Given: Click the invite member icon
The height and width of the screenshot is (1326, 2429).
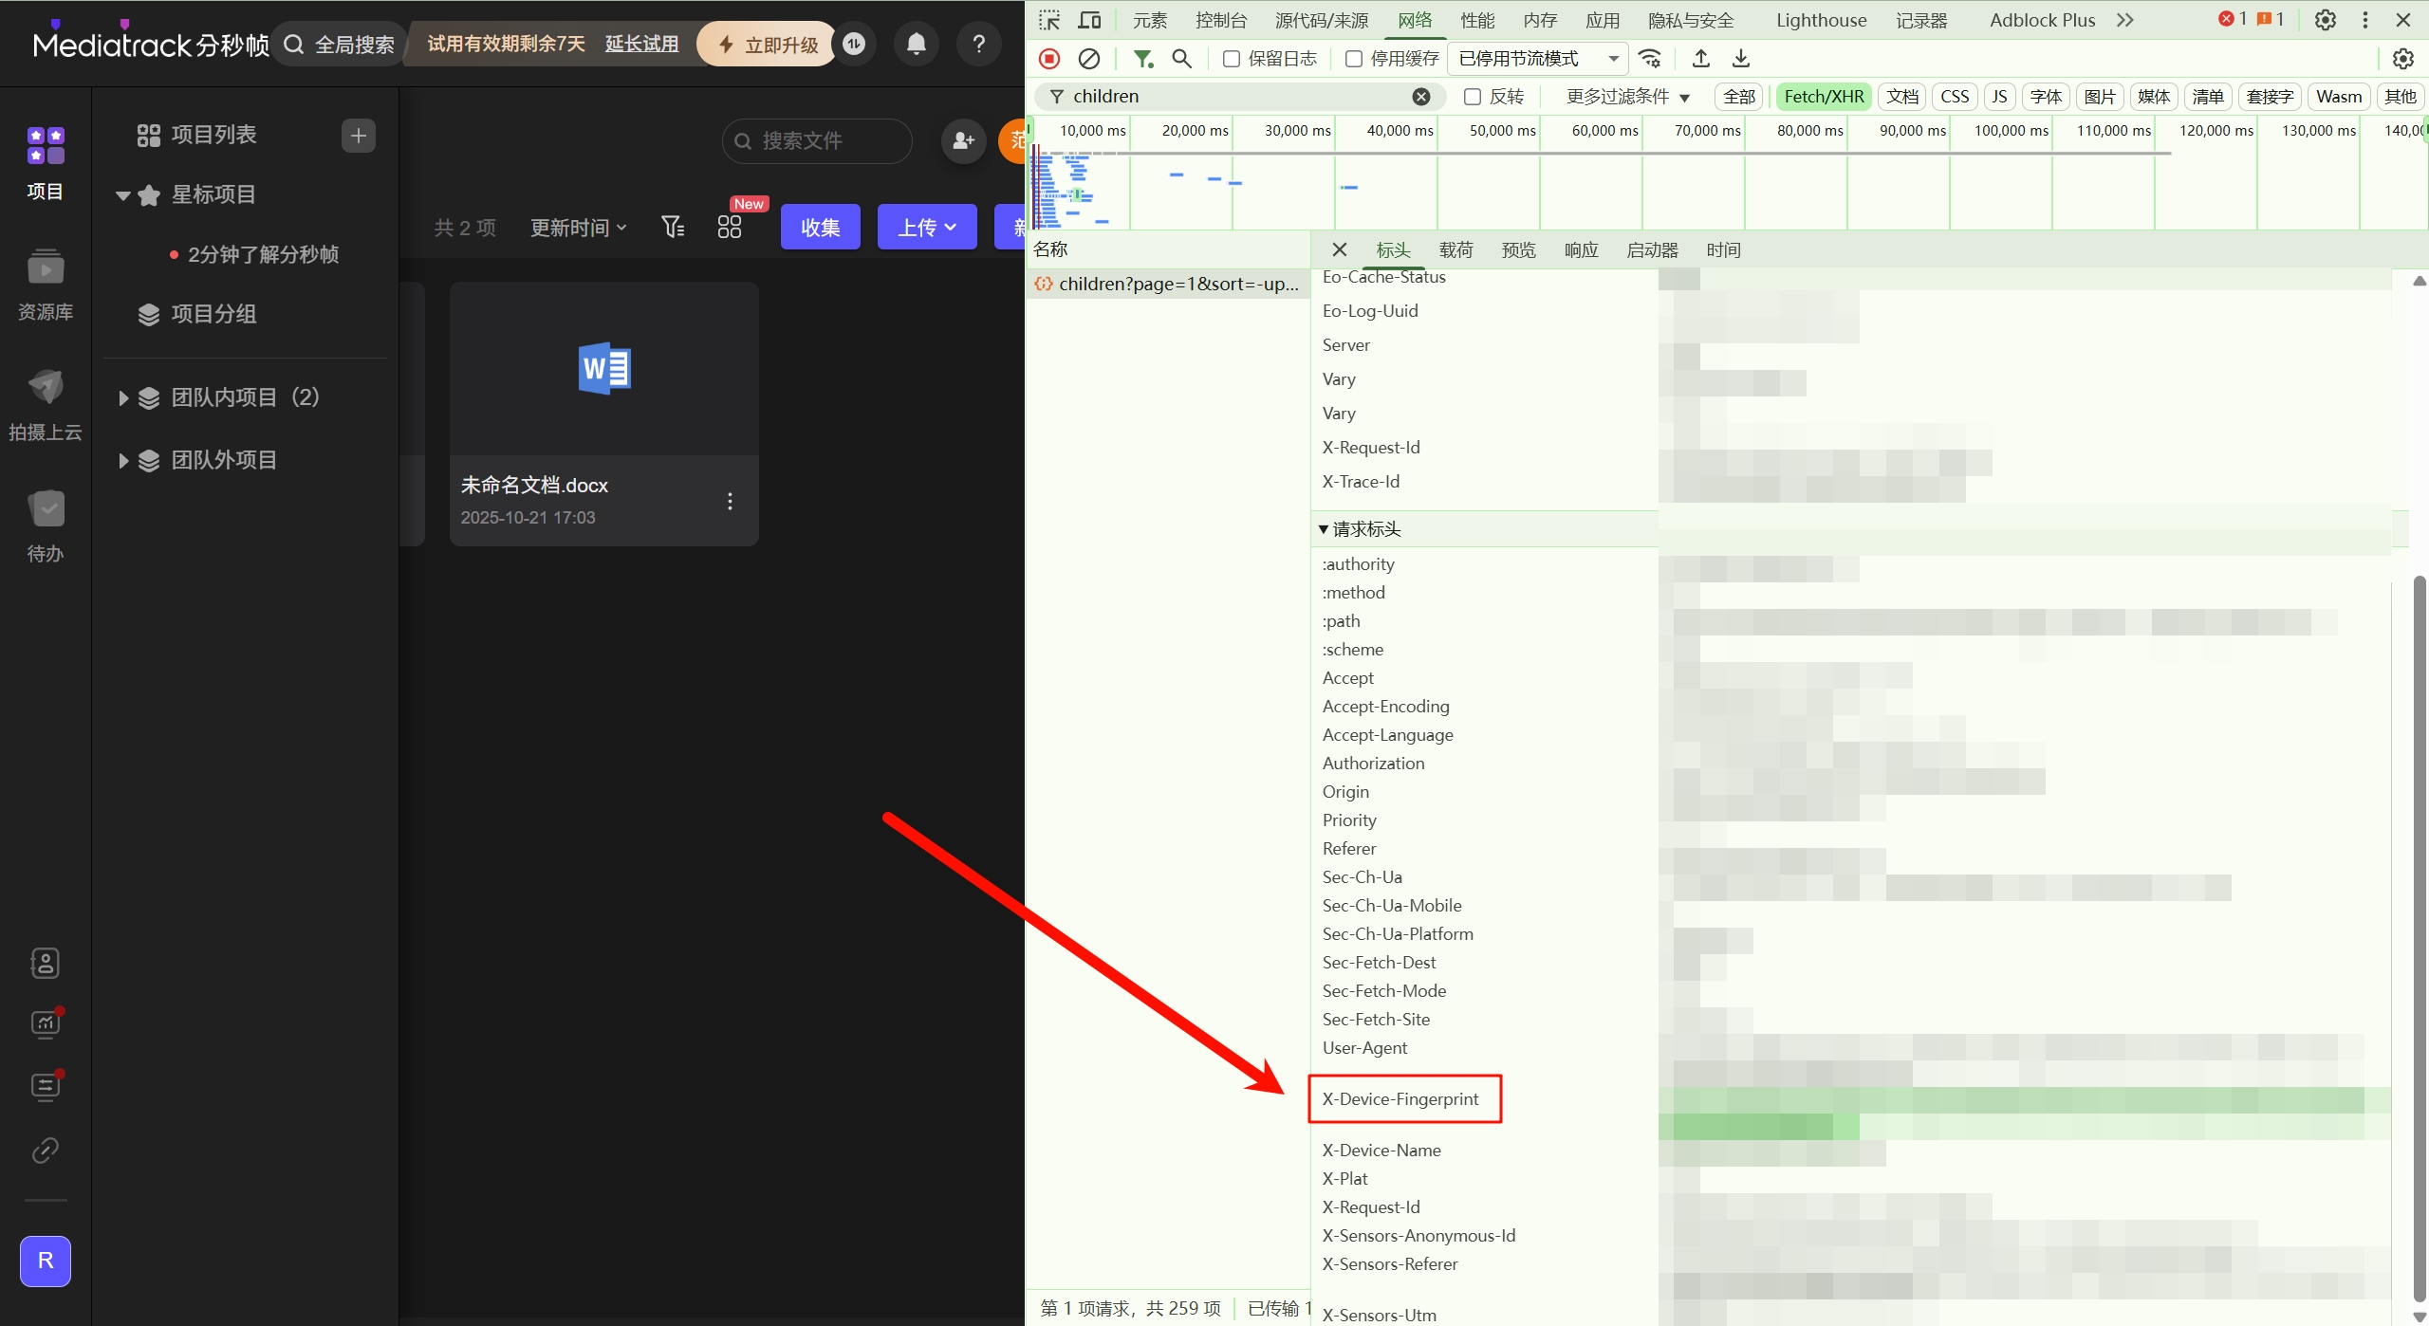Looking at the screenshot, I should (963, 140).
